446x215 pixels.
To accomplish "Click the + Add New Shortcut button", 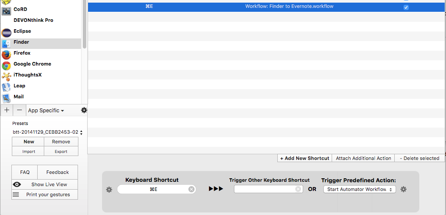I will click(304, 158).
